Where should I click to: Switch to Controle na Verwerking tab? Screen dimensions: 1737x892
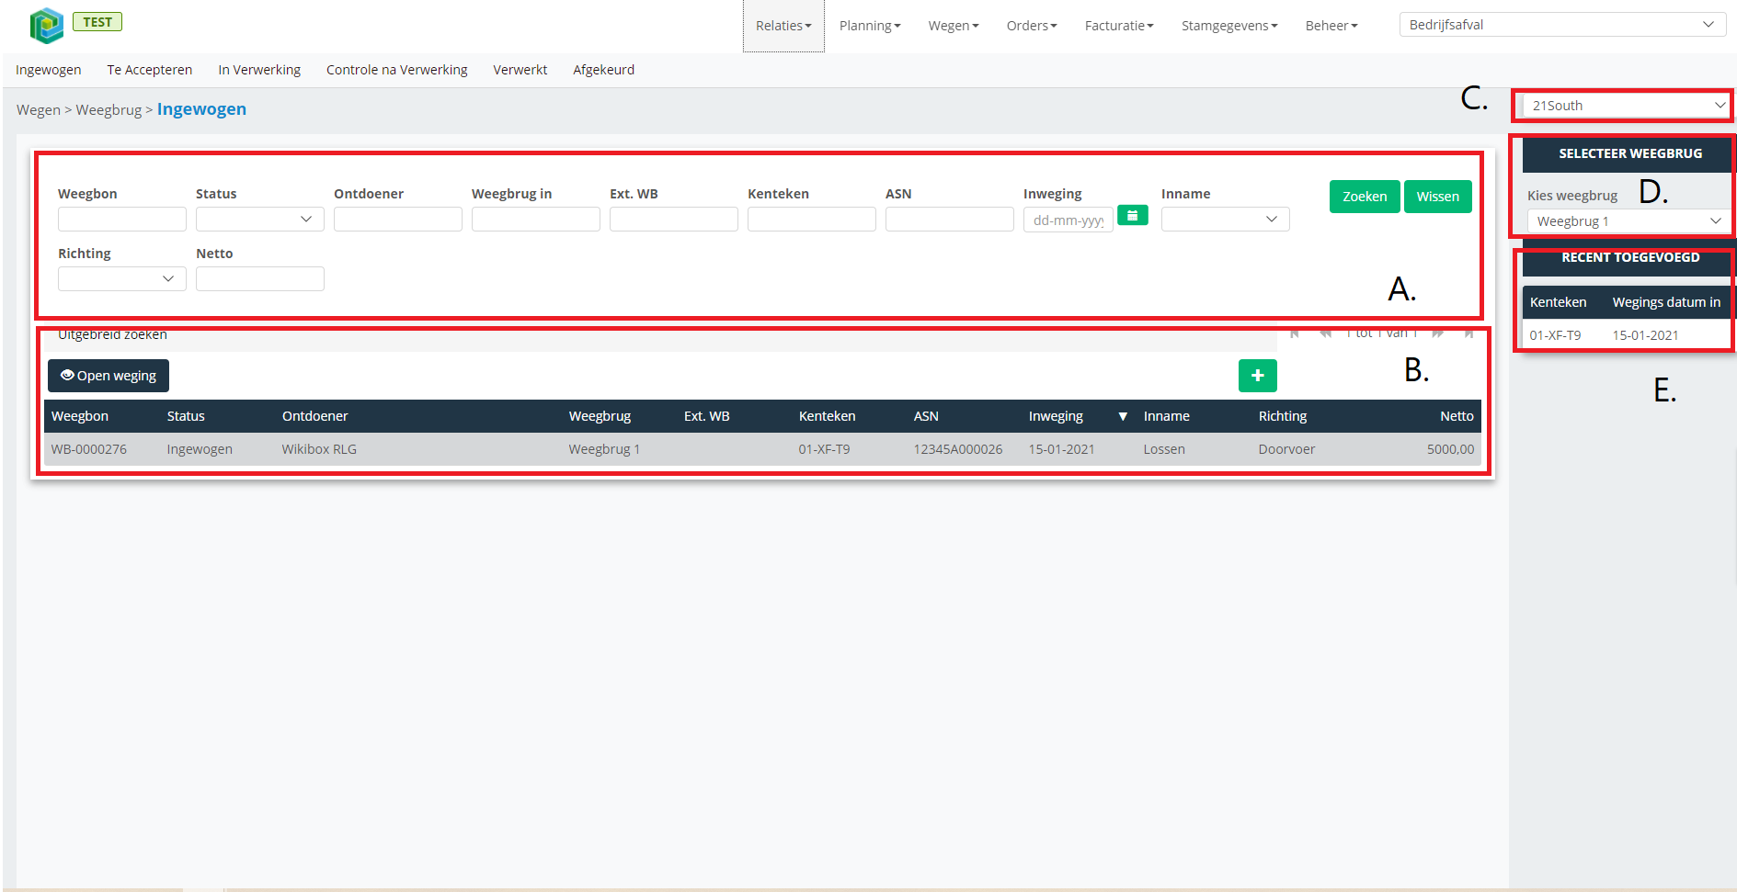(397, 70)
